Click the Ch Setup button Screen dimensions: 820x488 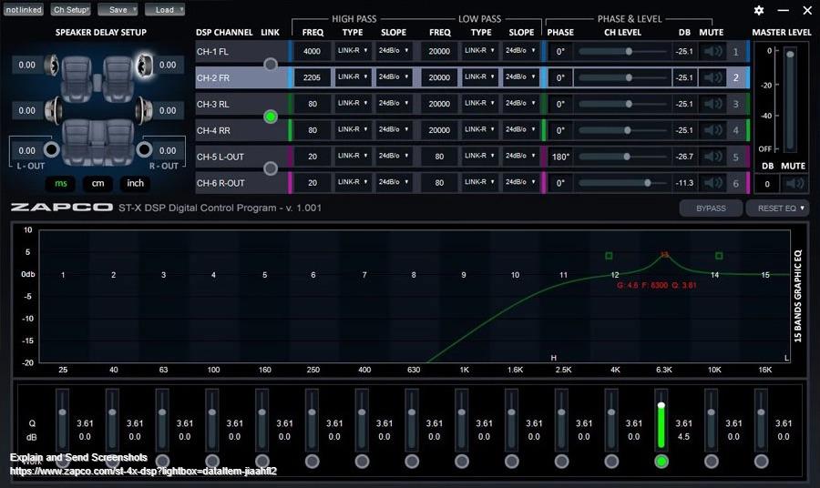click(x=70, y=10)
